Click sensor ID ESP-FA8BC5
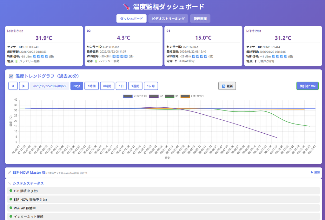 click(190, 47)
